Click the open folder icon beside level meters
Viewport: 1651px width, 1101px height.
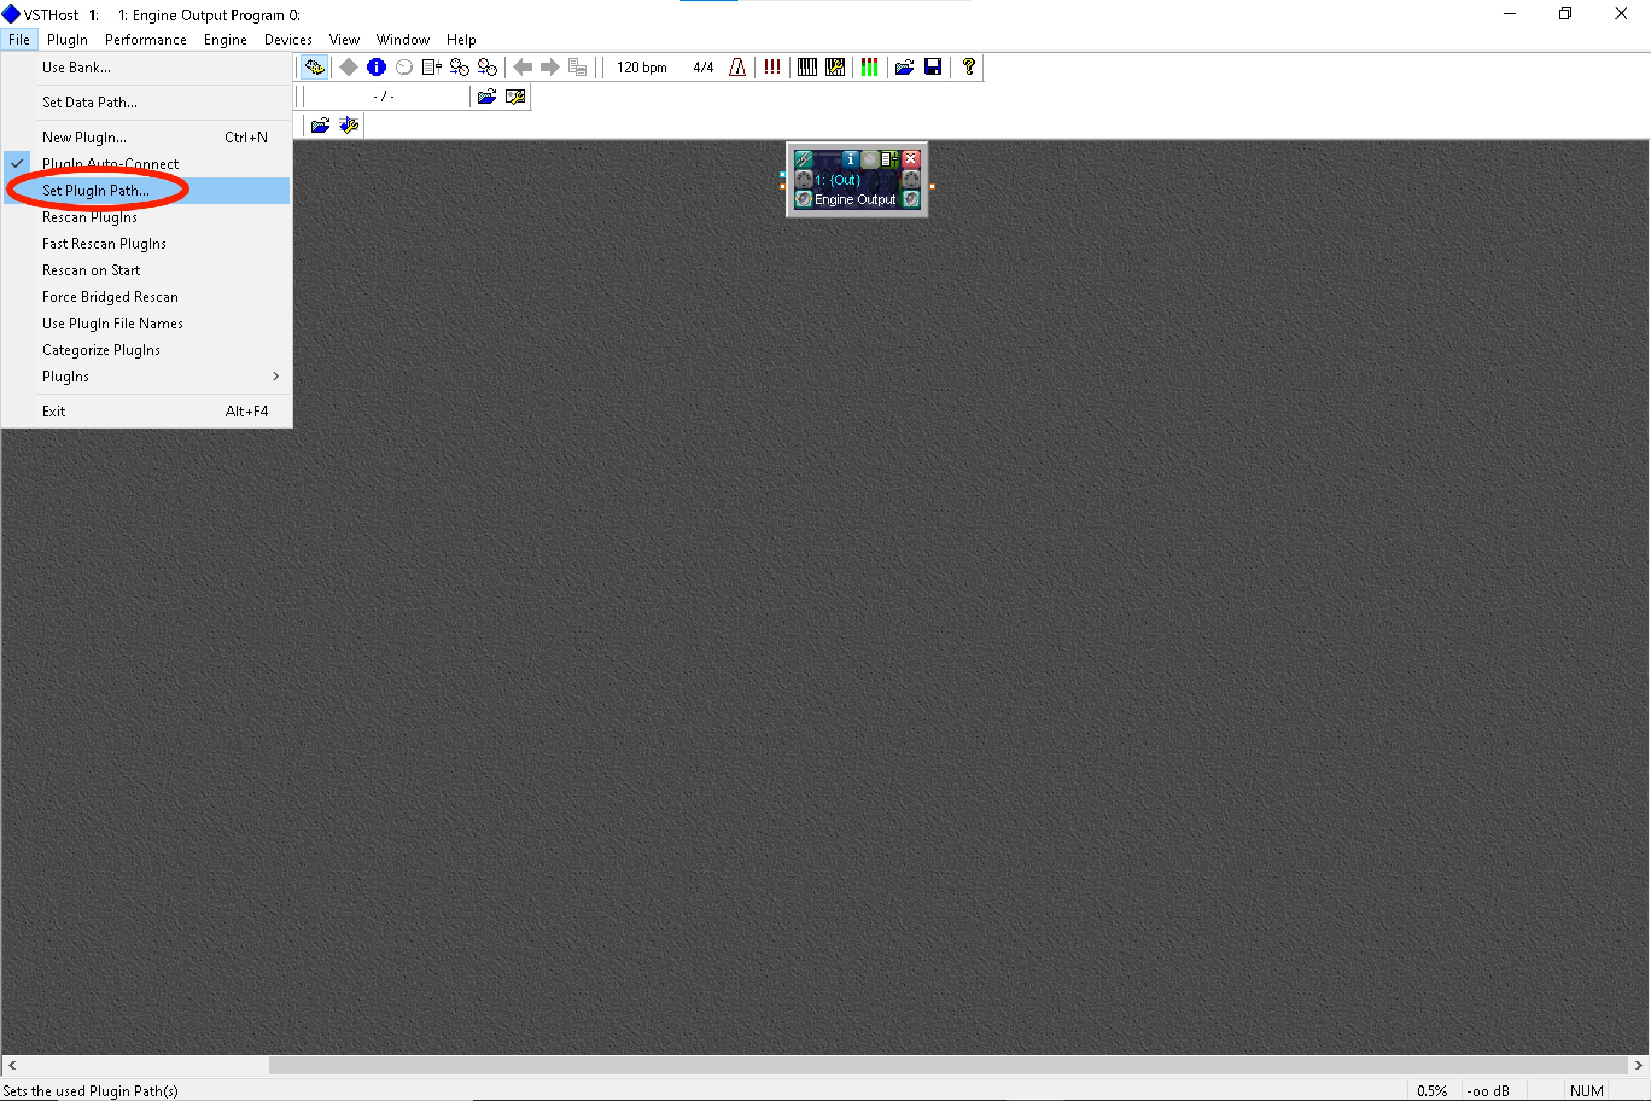click(905, 68)
